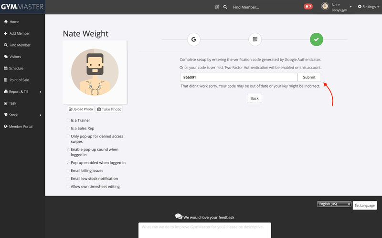Submit the verification code

pyautogui.click(x=309, y=77)
